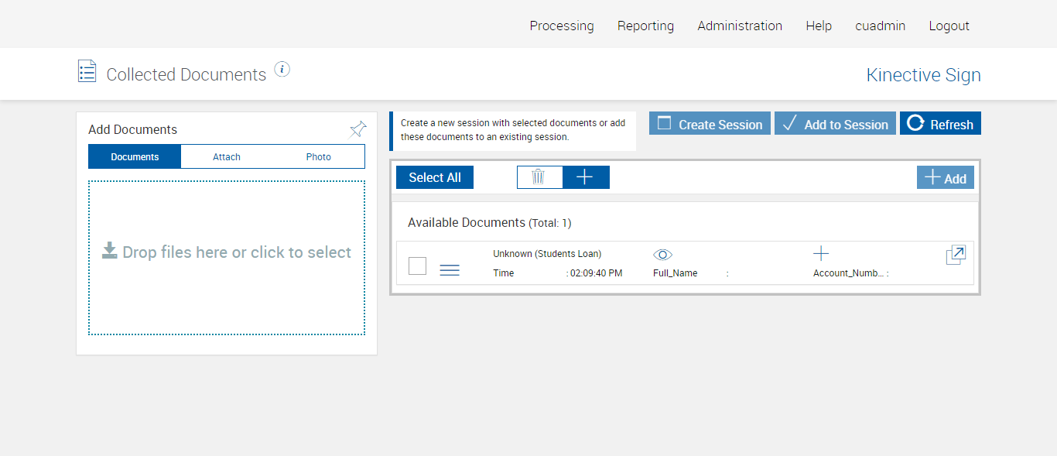Click the pin icon in Add Documents panel

pyautogui.click(x=357, y=129)
